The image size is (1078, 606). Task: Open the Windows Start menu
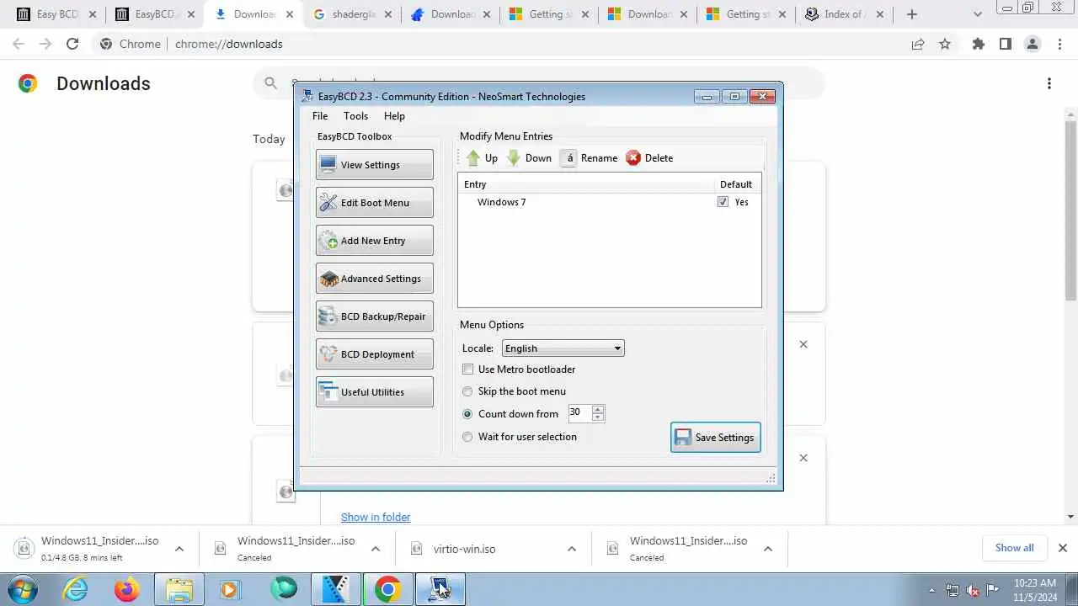click(21, 589)
